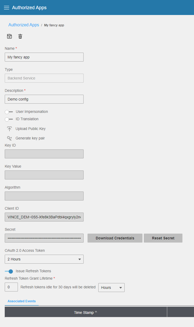Viewport: 194px width, 327px height.
Task: Click the trash delete icon
Action: pos(20,36)
